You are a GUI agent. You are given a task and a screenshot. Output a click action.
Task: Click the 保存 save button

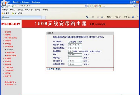(50, 69)
